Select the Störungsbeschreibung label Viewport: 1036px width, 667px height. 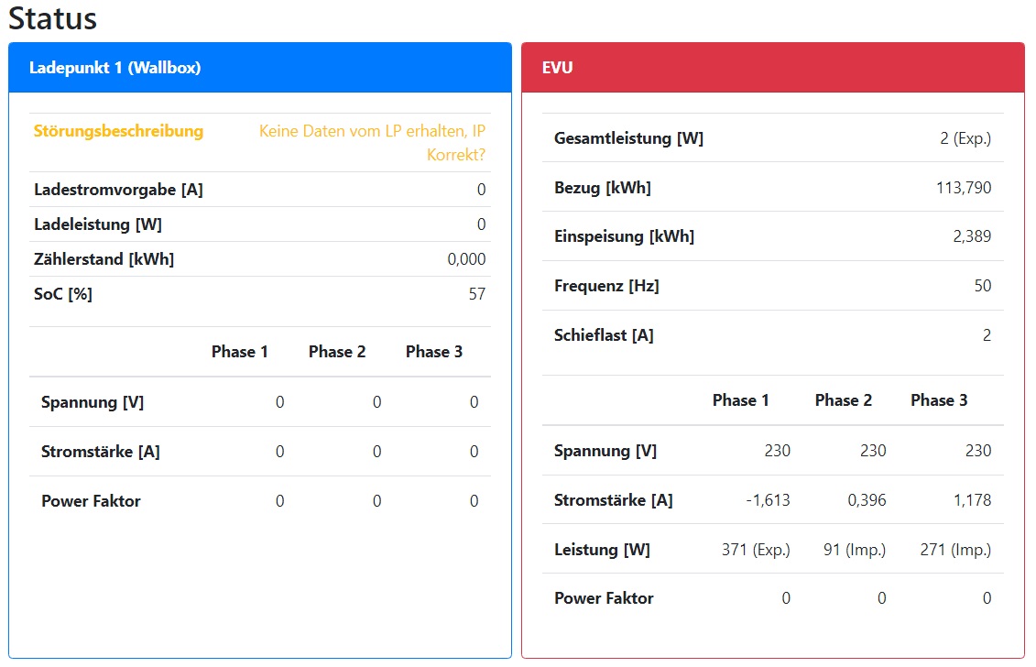pos(118,131)
